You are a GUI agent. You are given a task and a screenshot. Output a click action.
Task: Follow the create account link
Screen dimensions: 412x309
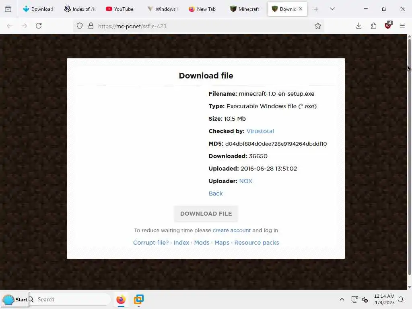(x=231, y=230)
